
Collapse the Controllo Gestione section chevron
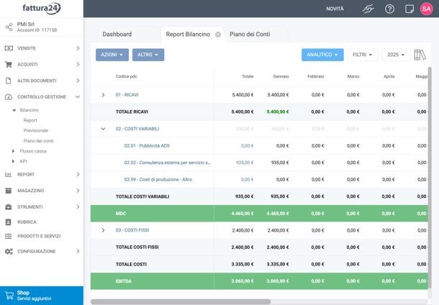tap(78, 97)
